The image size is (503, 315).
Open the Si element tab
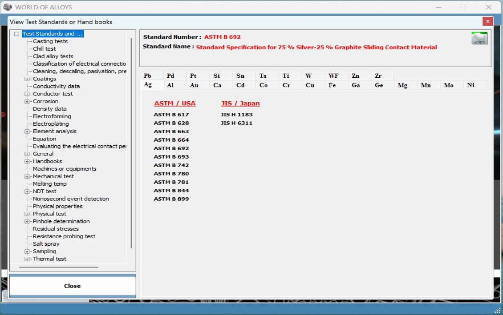click(221, 76)
